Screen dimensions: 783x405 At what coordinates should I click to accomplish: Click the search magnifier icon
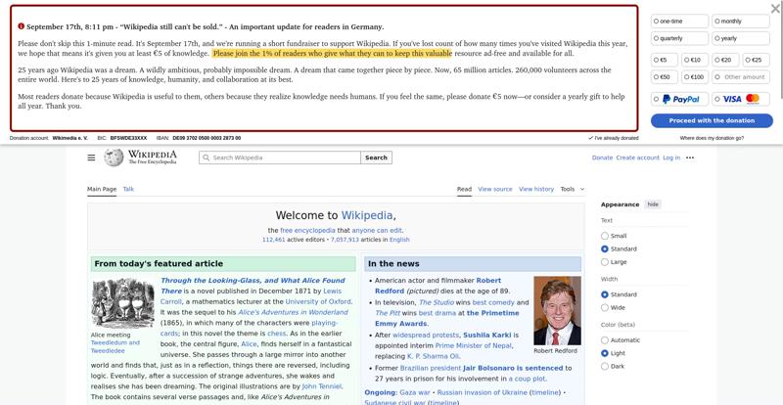pos(206,157)
